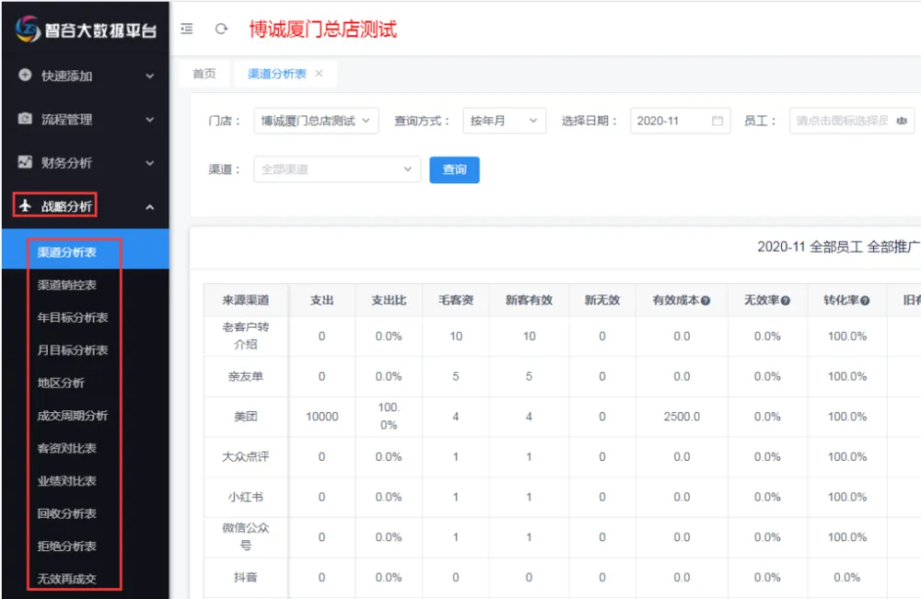This screenshot has height=599, width=921.
Task: Click the 员工 input field
Action: (x=841, y=121)
